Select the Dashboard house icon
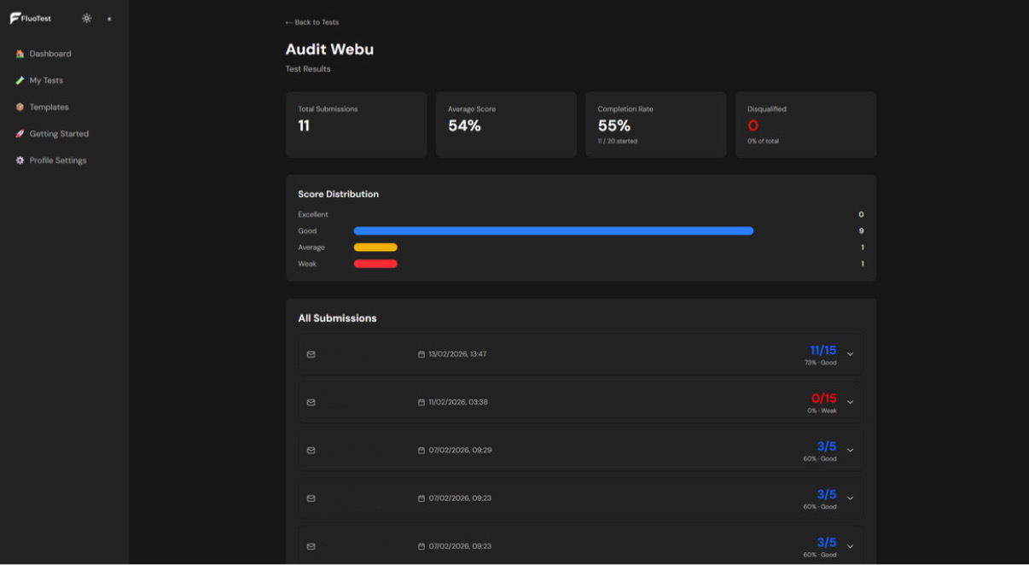This screenshot has width=1029, height=565. pyautogui.click(x=20, y=53)
